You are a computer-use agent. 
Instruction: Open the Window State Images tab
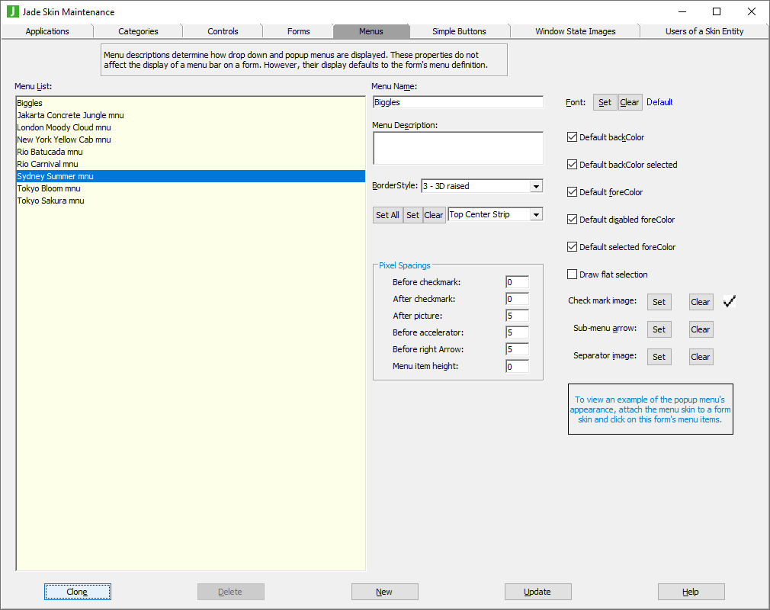(x=575, y=31)
